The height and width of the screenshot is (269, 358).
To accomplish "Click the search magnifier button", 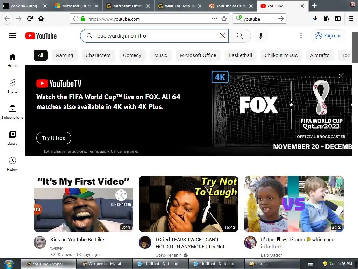I will click(240, 36).
